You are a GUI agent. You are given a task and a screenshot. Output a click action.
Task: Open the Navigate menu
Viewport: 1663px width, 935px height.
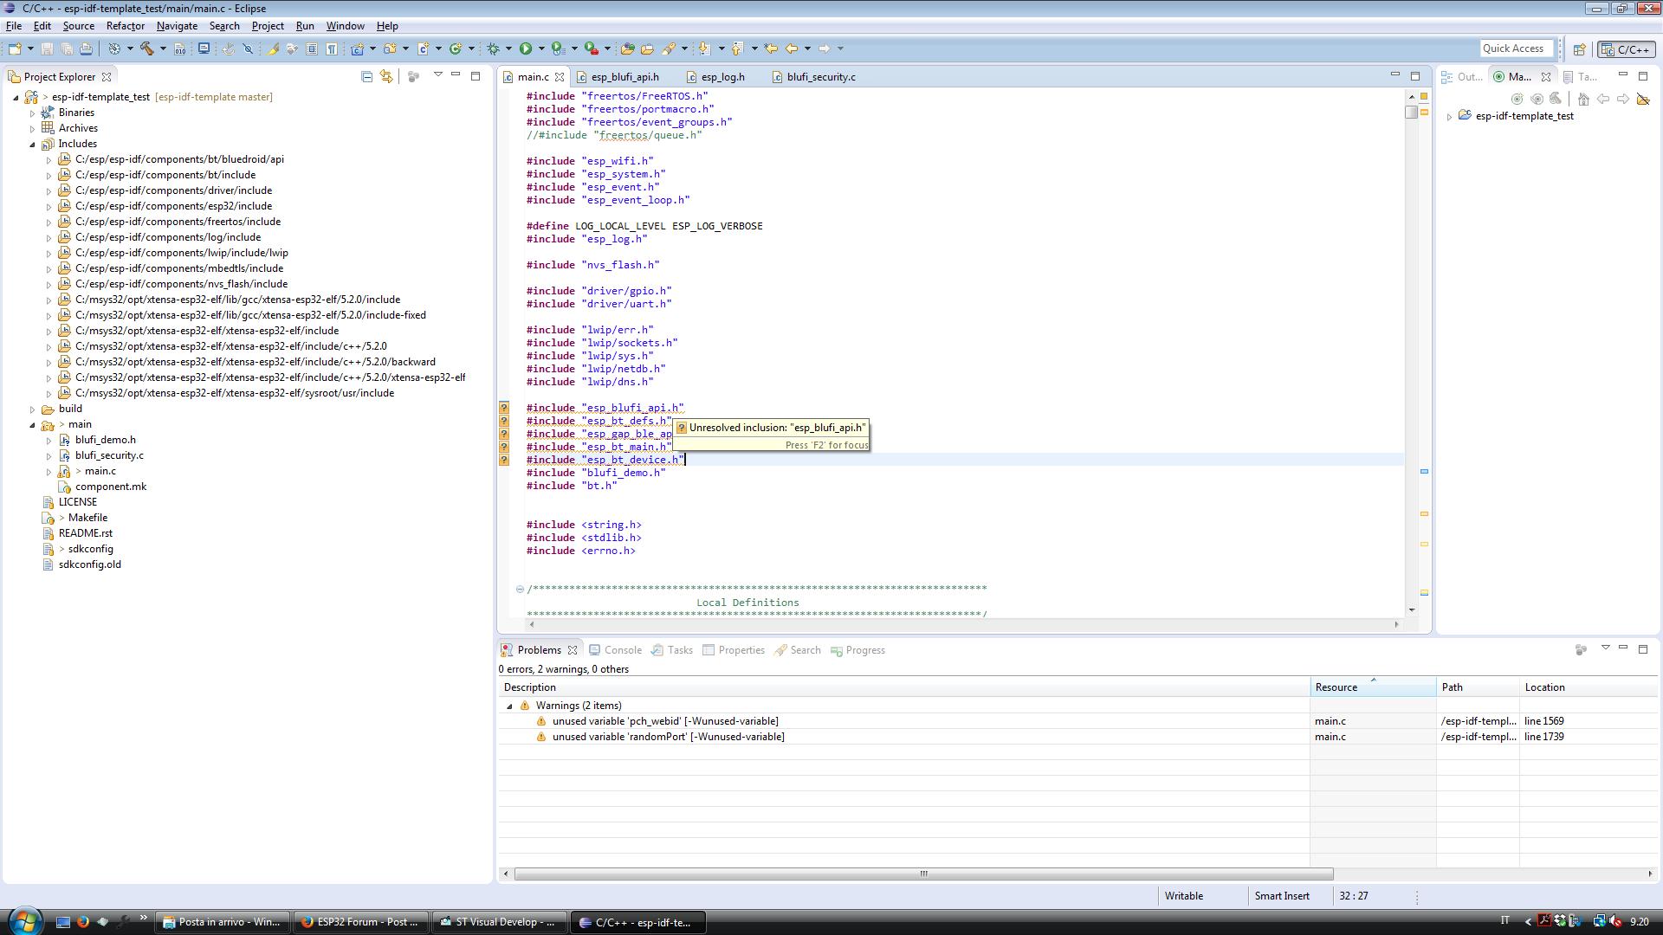tap(177, 26)
